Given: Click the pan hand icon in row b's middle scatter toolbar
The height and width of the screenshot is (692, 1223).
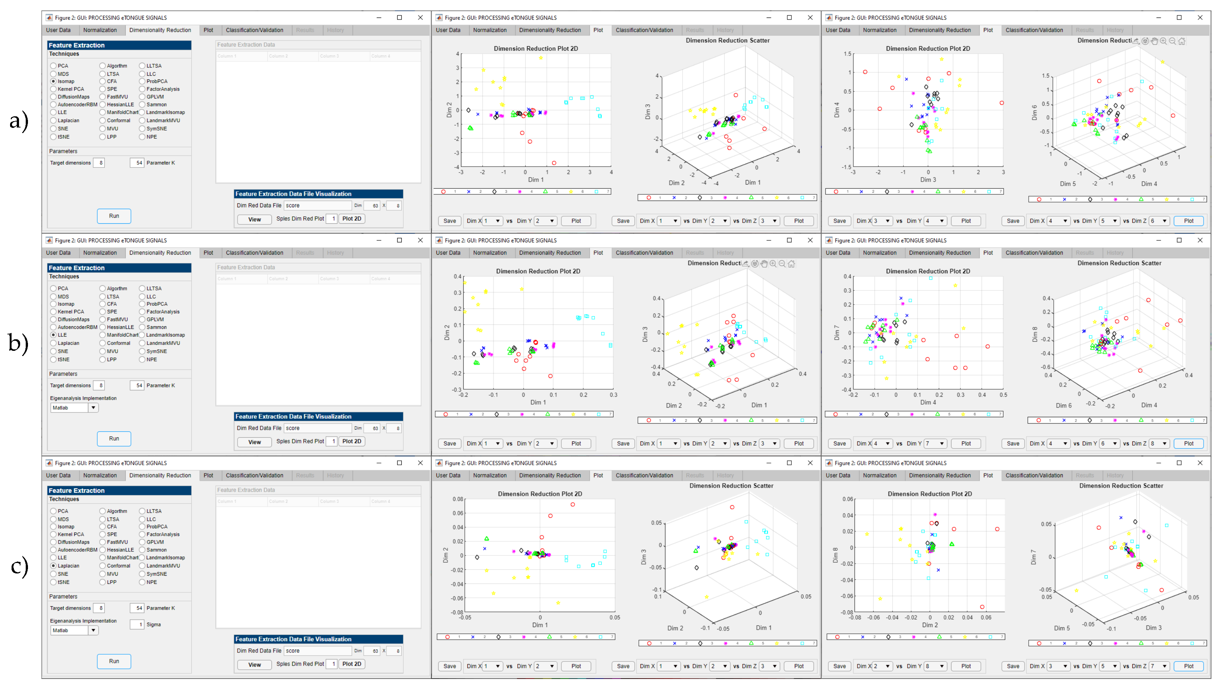Looking at the screenshot, I should coord(764,264).
